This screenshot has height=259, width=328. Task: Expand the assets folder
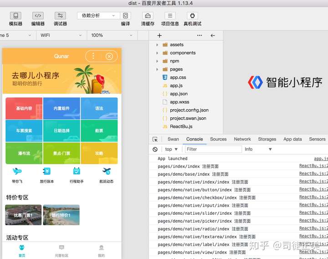coord(157,45)
